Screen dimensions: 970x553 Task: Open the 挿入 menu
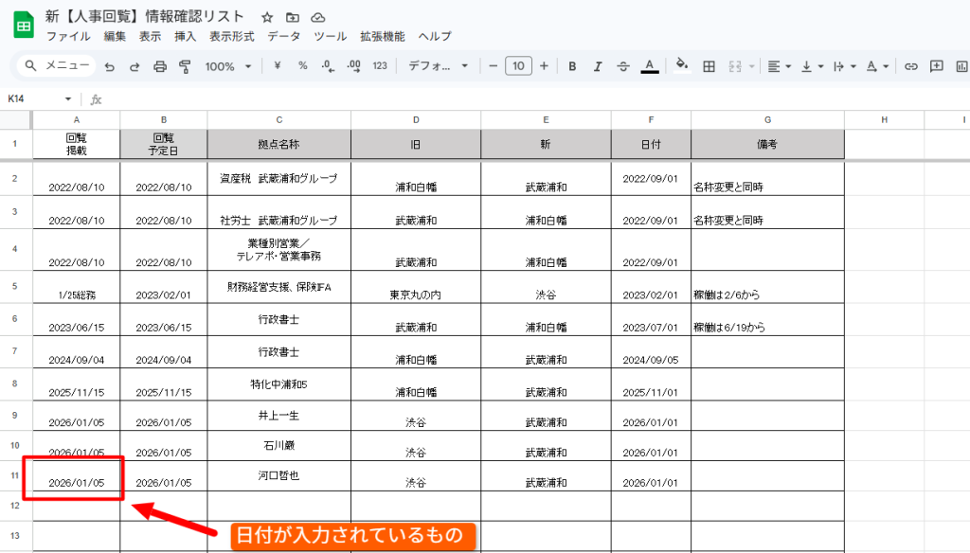click(x=186, y=37)
